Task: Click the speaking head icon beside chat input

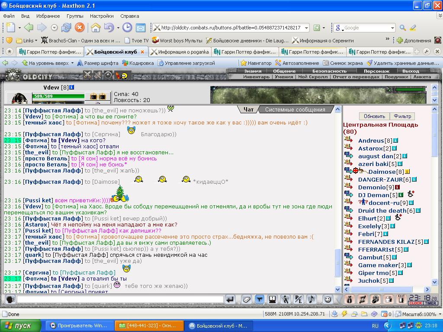Action: 10,299
